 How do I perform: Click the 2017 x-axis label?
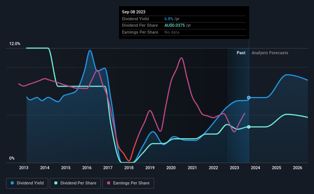108,168
